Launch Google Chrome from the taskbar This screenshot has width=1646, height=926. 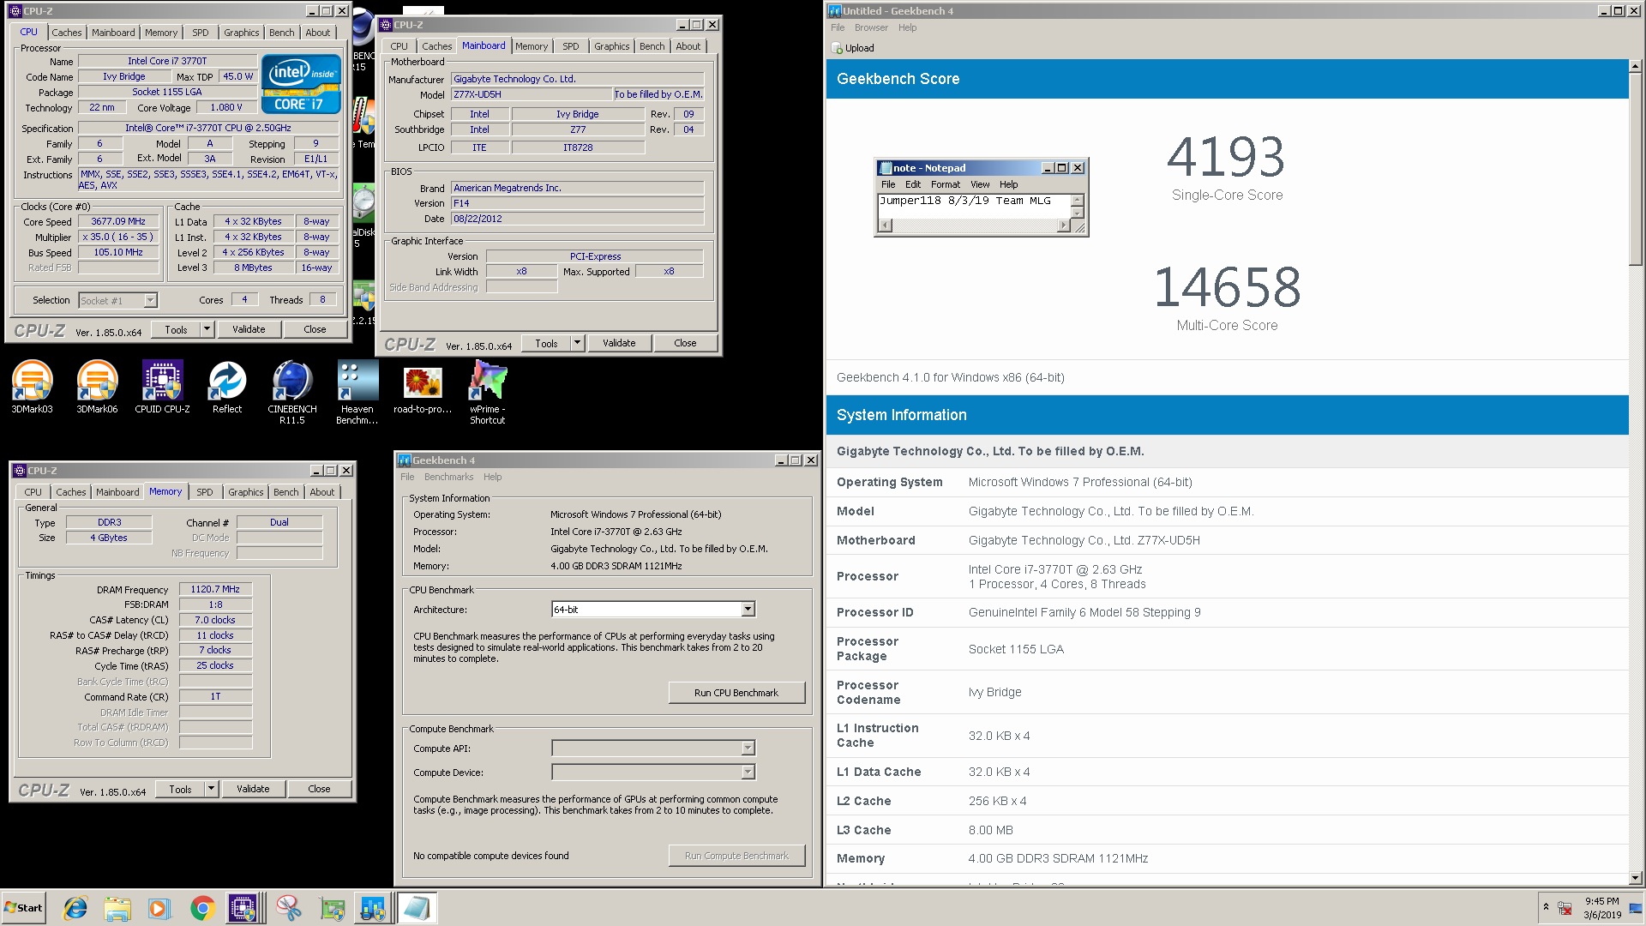point(202,908)
